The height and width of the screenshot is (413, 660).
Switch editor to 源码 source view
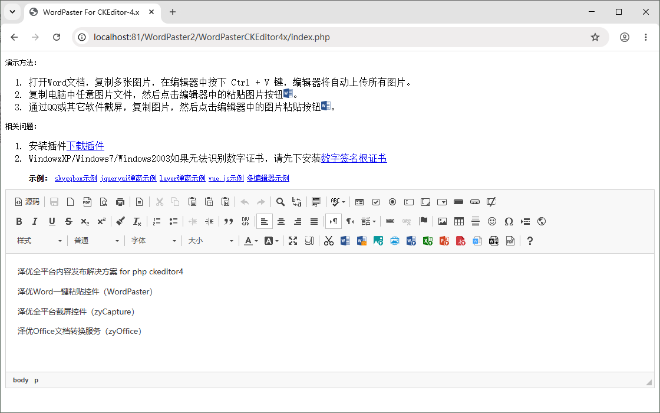(x=27, y=202)
